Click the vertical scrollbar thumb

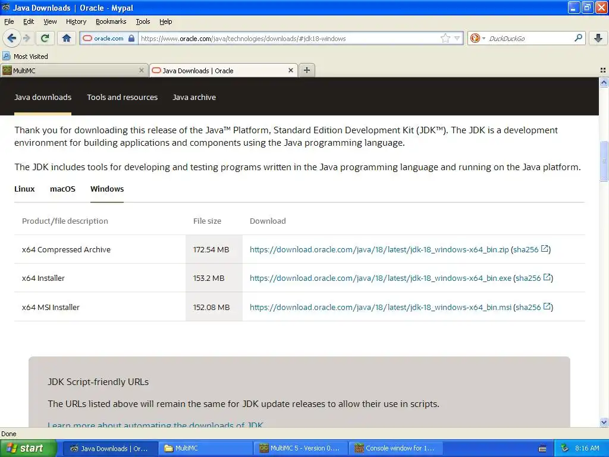604,161
